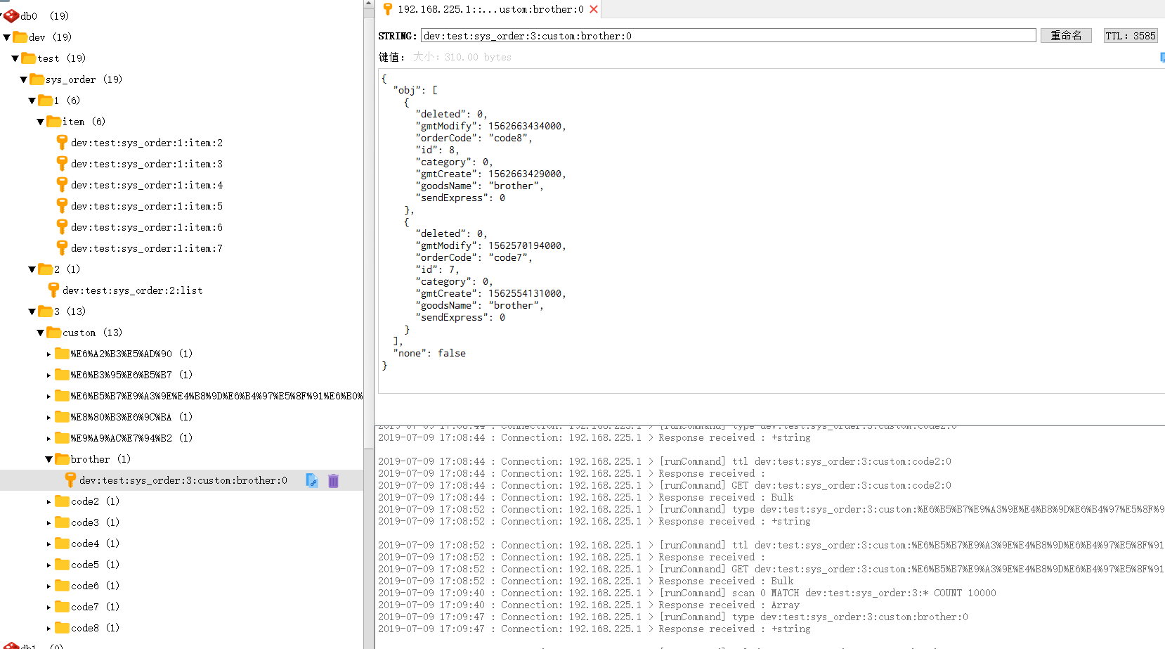Viewport: 1165px width, 649px height.
Task: Collapse the 2 (1) folder node
Action: (32, 269)
